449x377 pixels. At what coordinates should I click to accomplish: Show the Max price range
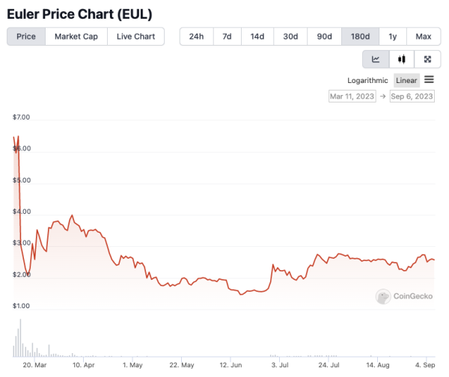[x=423, y=37]
